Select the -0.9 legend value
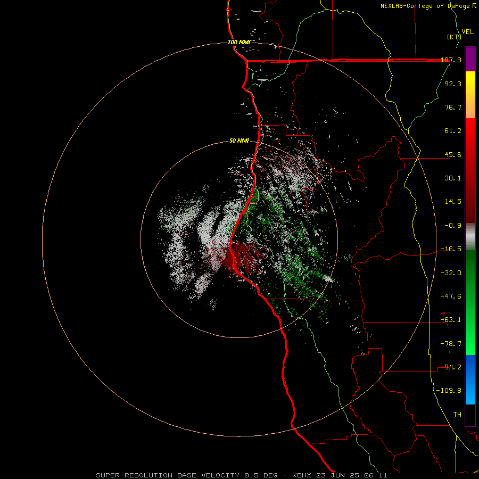 (x=453, y=226)
